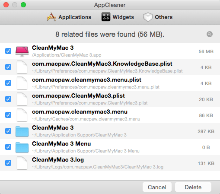Screen dimensions: 220x194
Task: Click the CleanMyMac 3 Menu folder icon
Action: pos(22,147)
